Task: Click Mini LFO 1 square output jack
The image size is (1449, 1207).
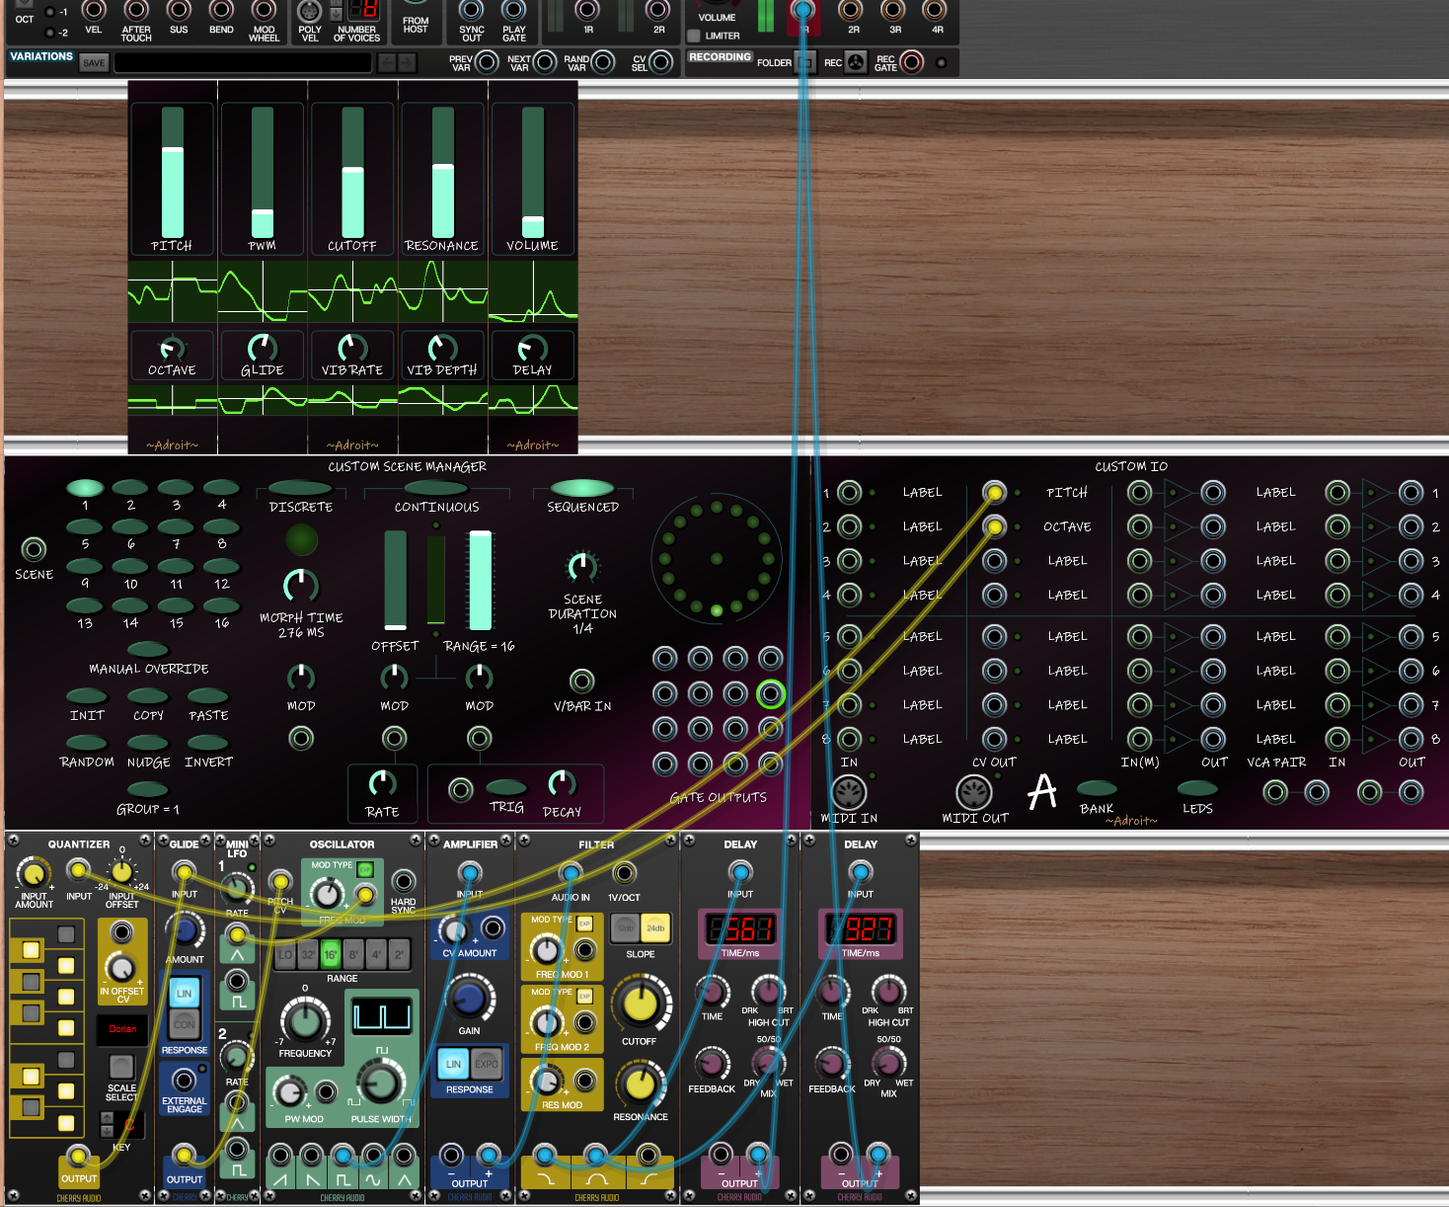Action: tap(237, 981)
